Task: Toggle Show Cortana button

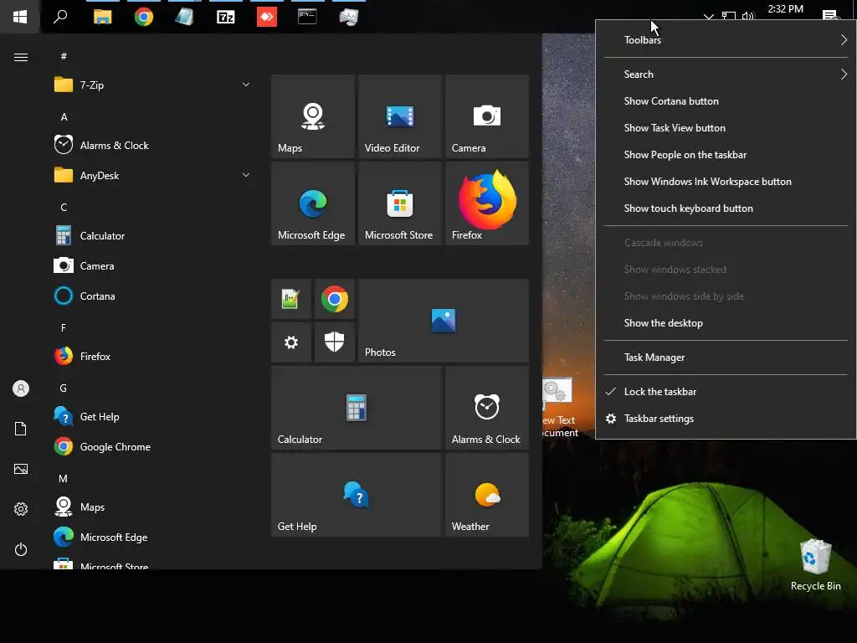Action: [726, 101]
